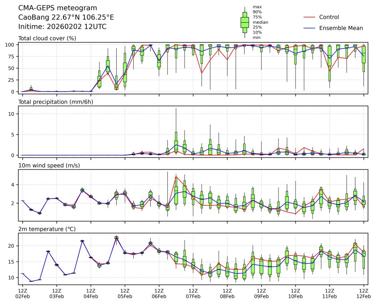Click the 12Z 12Feb x-axis label
The image size is (376, 304).
pyautogui.click(x=363, y=293)
